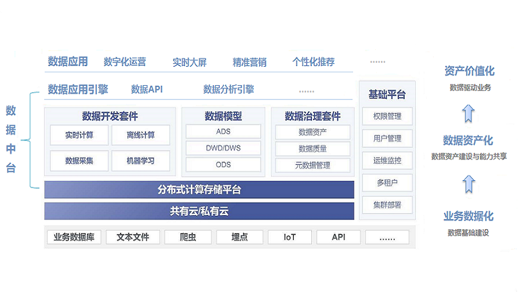Choose the 数据采集 box
Image resolution: width=520 pixels, height=297 pixels.
click(x=79, y=161)
